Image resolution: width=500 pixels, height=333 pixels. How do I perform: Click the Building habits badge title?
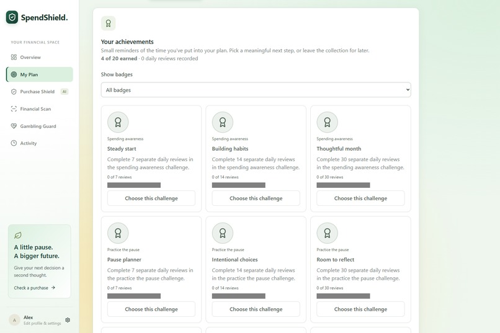click(x=230, y=148)
